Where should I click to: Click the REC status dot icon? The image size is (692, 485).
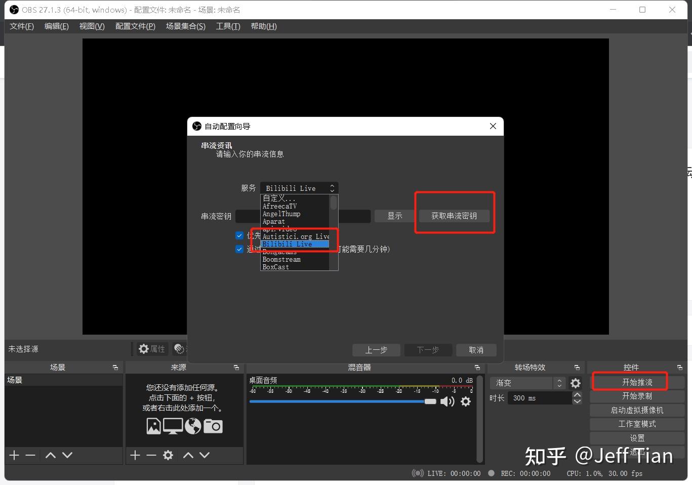pos(491,473)
